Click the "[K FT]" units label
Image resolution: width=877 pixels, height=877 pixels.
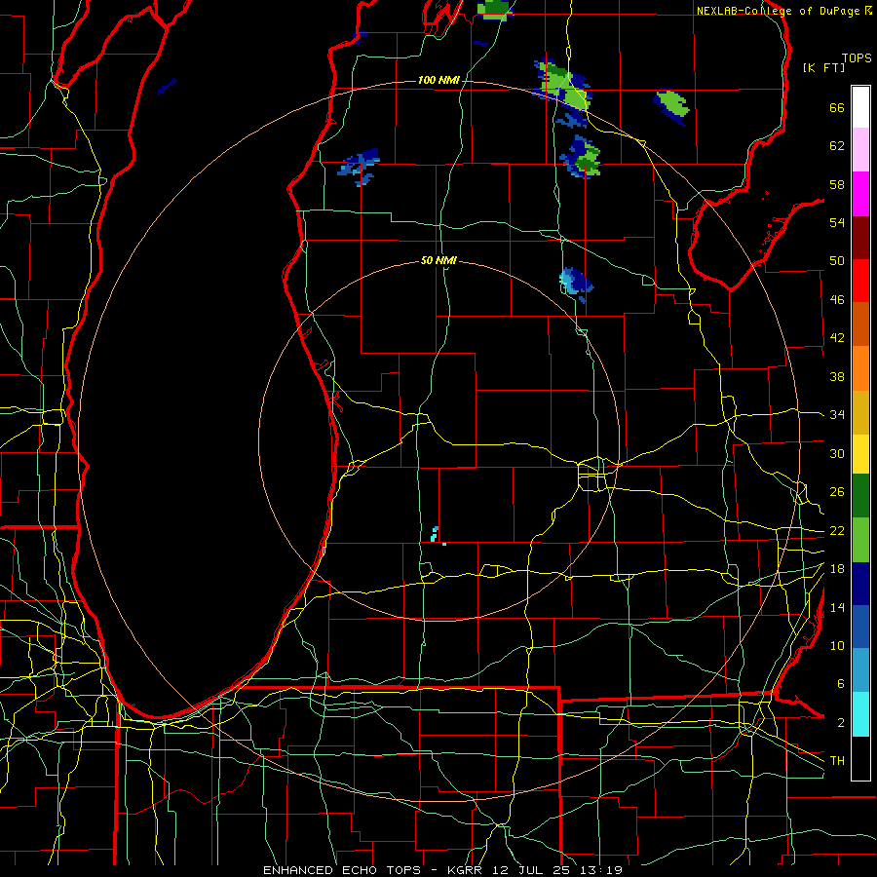823,67
